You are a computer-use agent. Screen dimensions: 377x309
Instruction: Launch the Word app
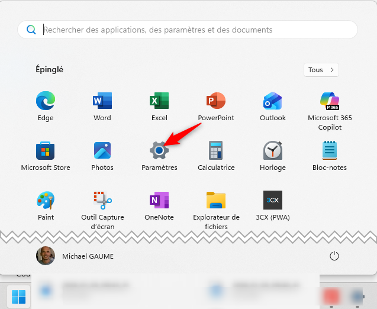[102, 101]
